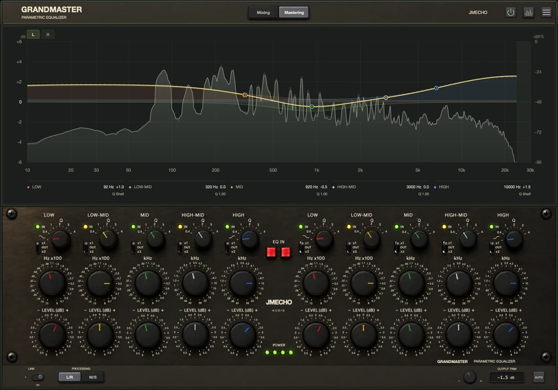Select the orange LOW band node on the curve
558x390 pixels.
tap(245, 95)
